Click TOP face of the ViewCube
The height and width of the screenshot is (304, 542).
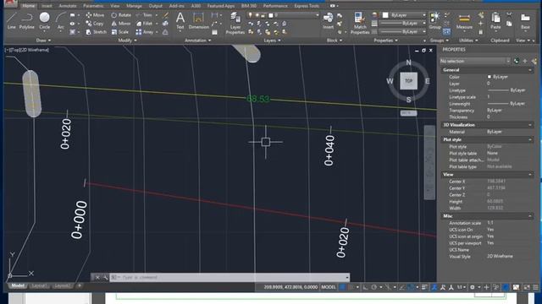408,81
